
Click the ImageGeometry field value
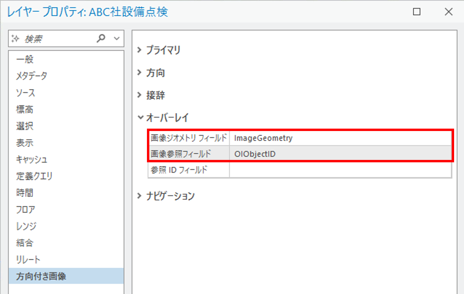340,138
